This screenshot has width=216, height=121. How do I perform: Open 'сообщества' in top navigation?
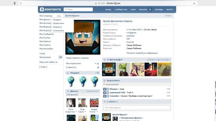[x=121, y=9]
